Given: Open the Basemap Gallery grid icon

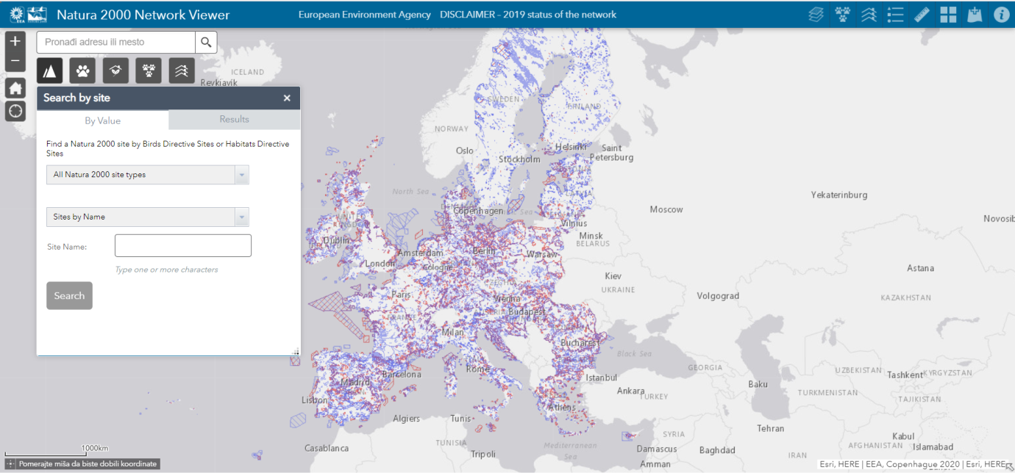Looking at the screenshot, I should [948, 15].
